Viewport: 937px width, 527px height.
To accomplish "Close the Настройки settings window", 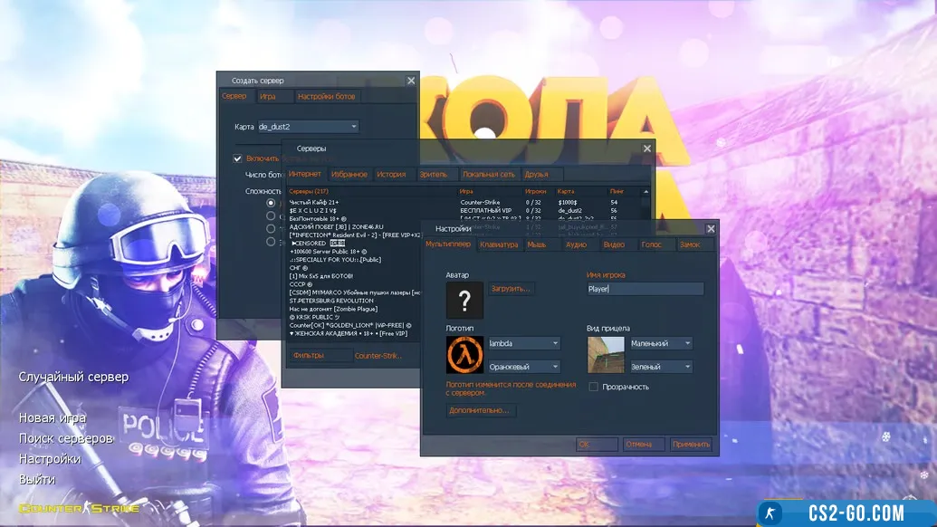I will coord(711,229).
